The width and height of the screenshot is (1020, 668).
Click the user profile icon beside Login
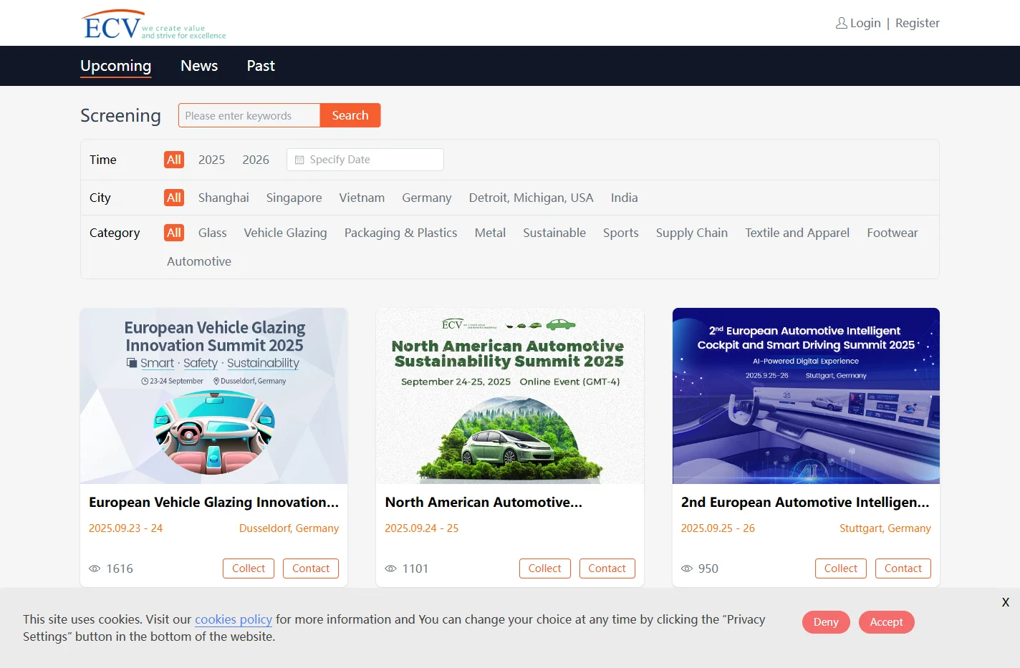pyautogui.click(x=841, y=23)
